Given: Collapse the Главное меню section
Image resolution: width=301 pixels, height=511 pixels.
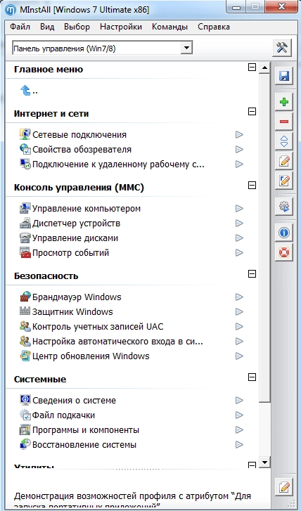Looking at the screenshot, I should click(x=252, y=67).
